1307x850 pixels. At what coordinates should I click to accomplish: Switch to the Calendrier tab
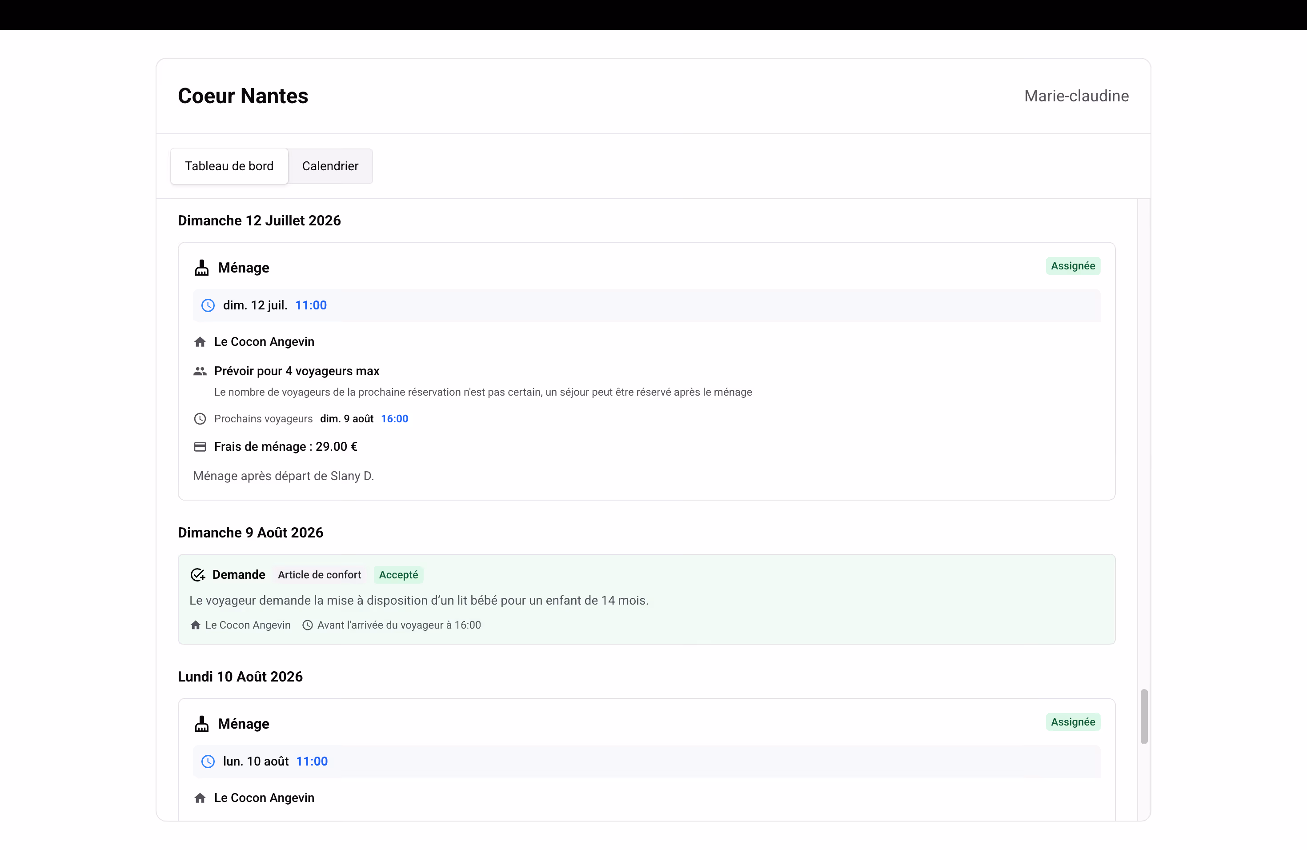[x=330, y=166]
